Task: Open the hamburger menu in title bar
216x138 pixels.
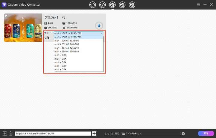Action: pyautogui.click(x=198, y=5)
